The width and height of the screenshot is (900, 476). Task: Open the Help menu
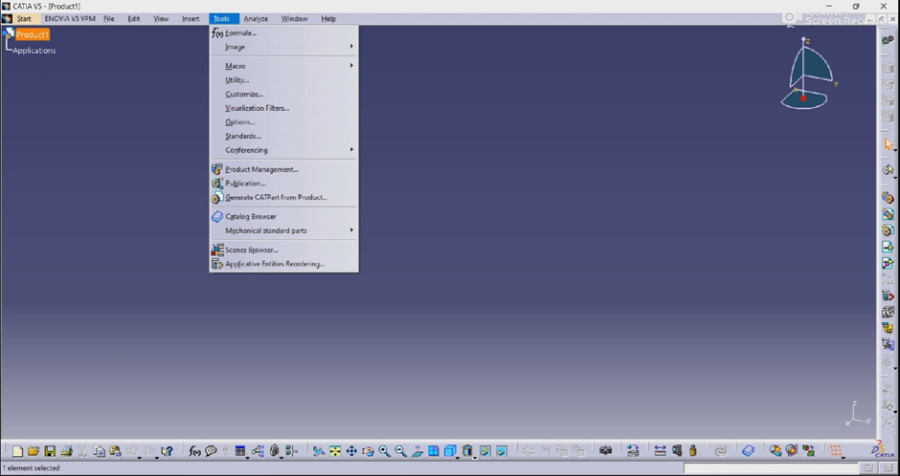(x=328, y=19)
